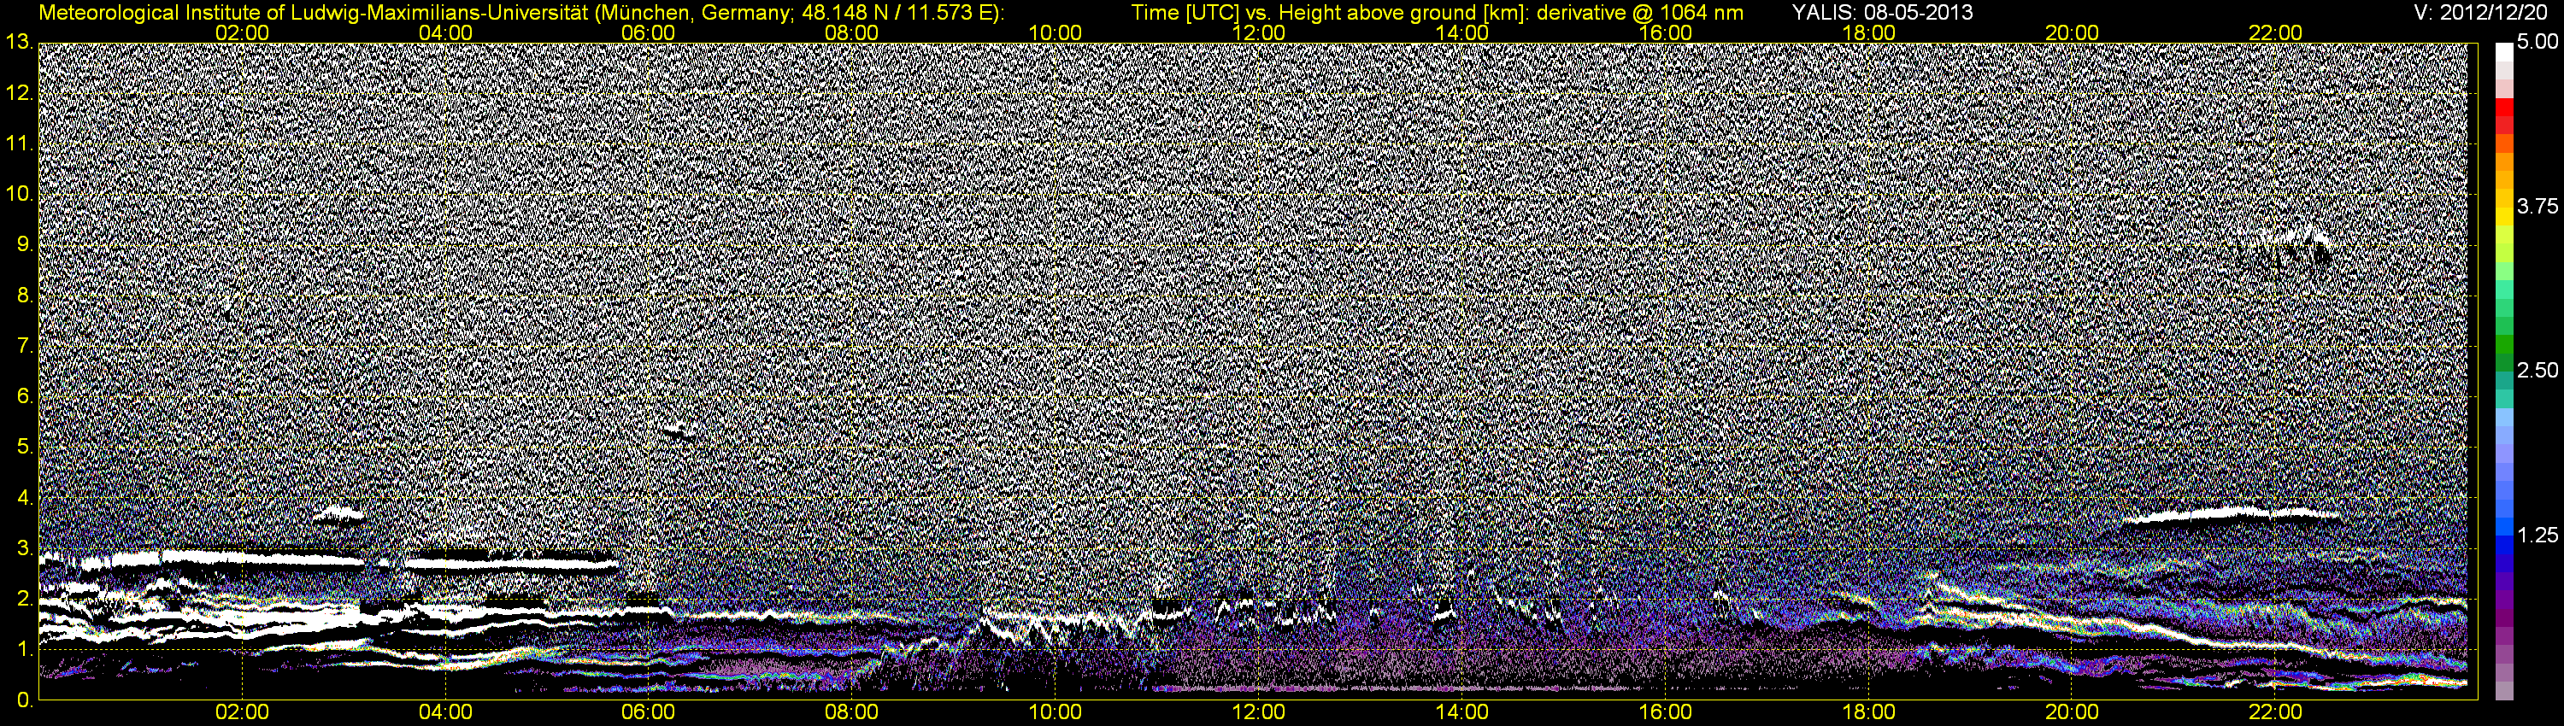Click the 12:00 label on the top time axis

tap(1258, 32)
